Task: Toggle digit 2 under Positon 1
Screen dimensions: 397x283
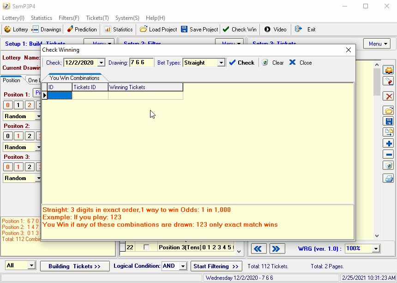Action: (x=30, y=105)
